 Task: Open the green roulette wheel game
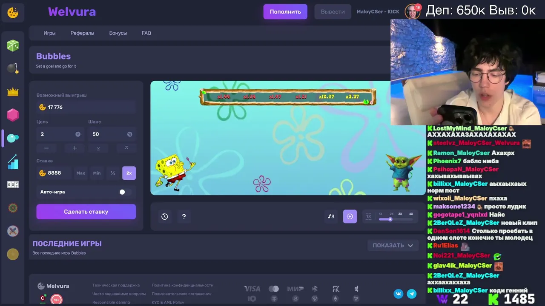point(13,208)
